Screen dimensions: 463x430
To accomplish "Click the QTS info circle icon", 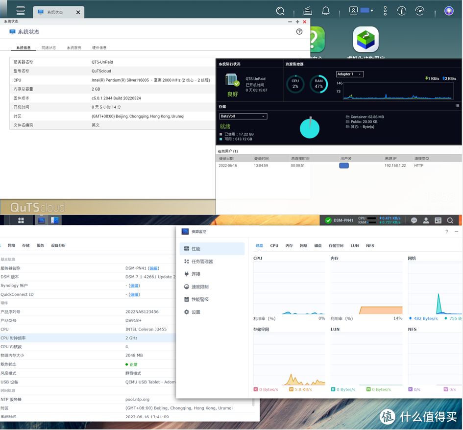I will 401,11.
